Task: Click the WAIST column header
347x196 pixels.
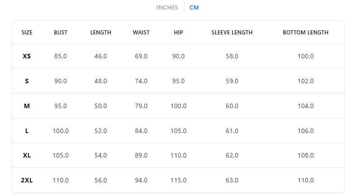Action: [x=141, y=33]
